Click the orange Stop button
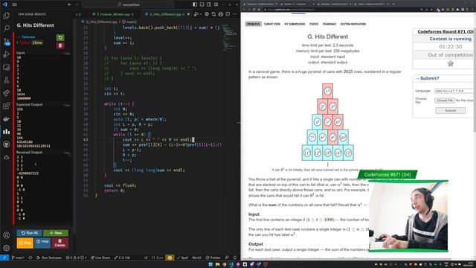The height and width of the screenshot is (268, 476). tap(25, 243)
